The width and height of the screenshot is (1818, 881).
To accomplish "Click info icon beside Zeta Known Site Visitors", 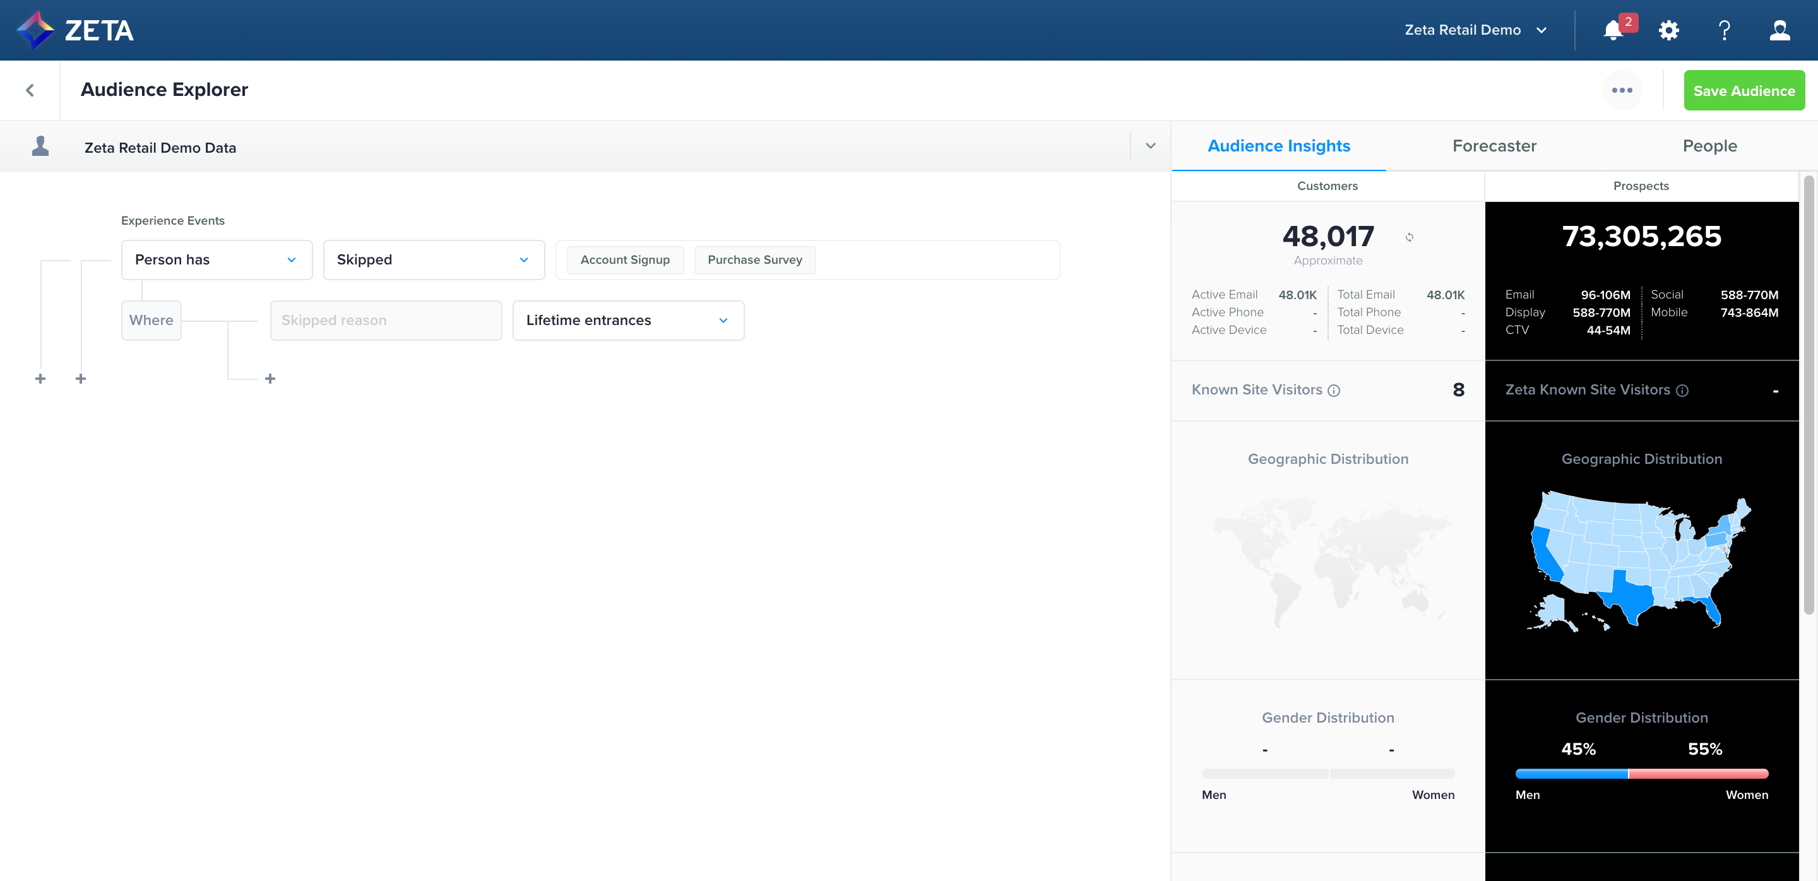I will coord(1682,391).
